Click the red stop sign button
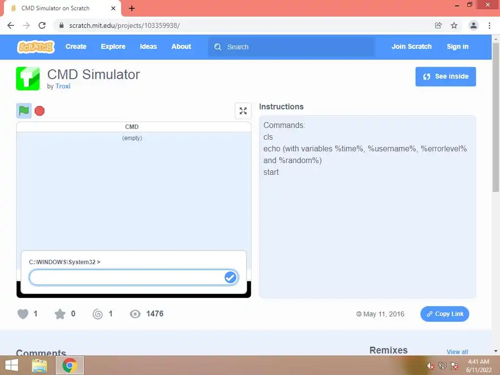 point(40,111)
